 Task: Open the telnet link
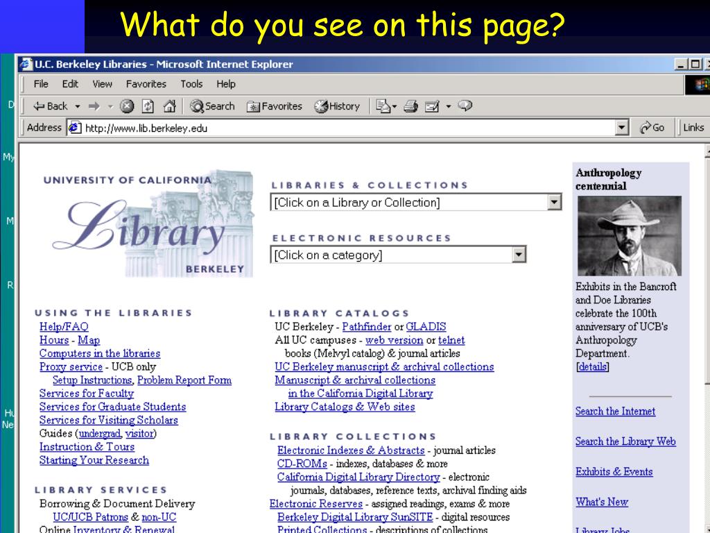451,340
